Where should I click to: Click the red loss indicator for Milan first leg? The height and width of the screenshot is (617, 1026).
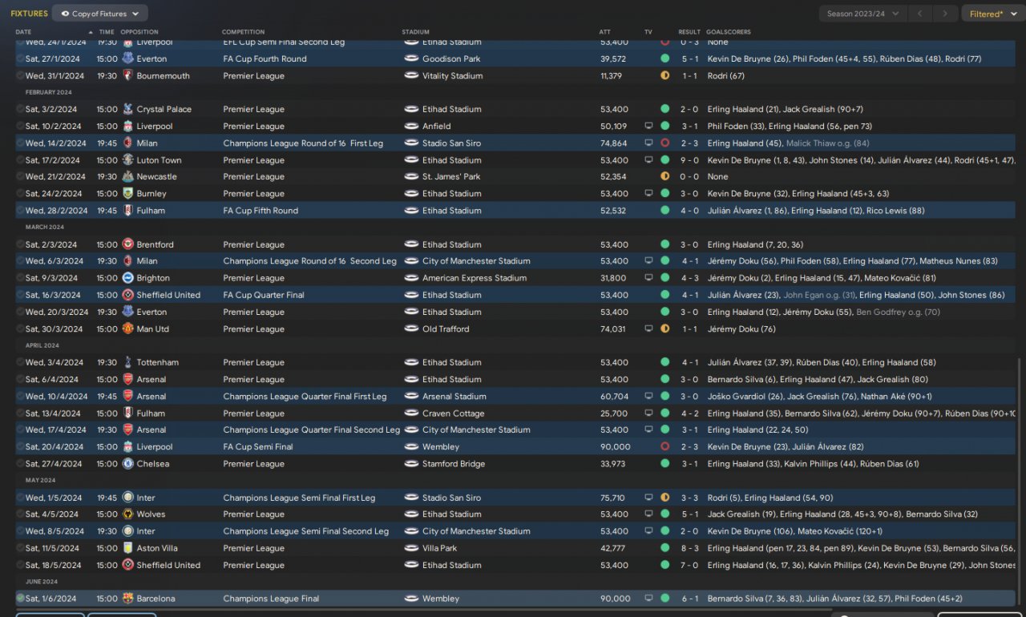664,143
